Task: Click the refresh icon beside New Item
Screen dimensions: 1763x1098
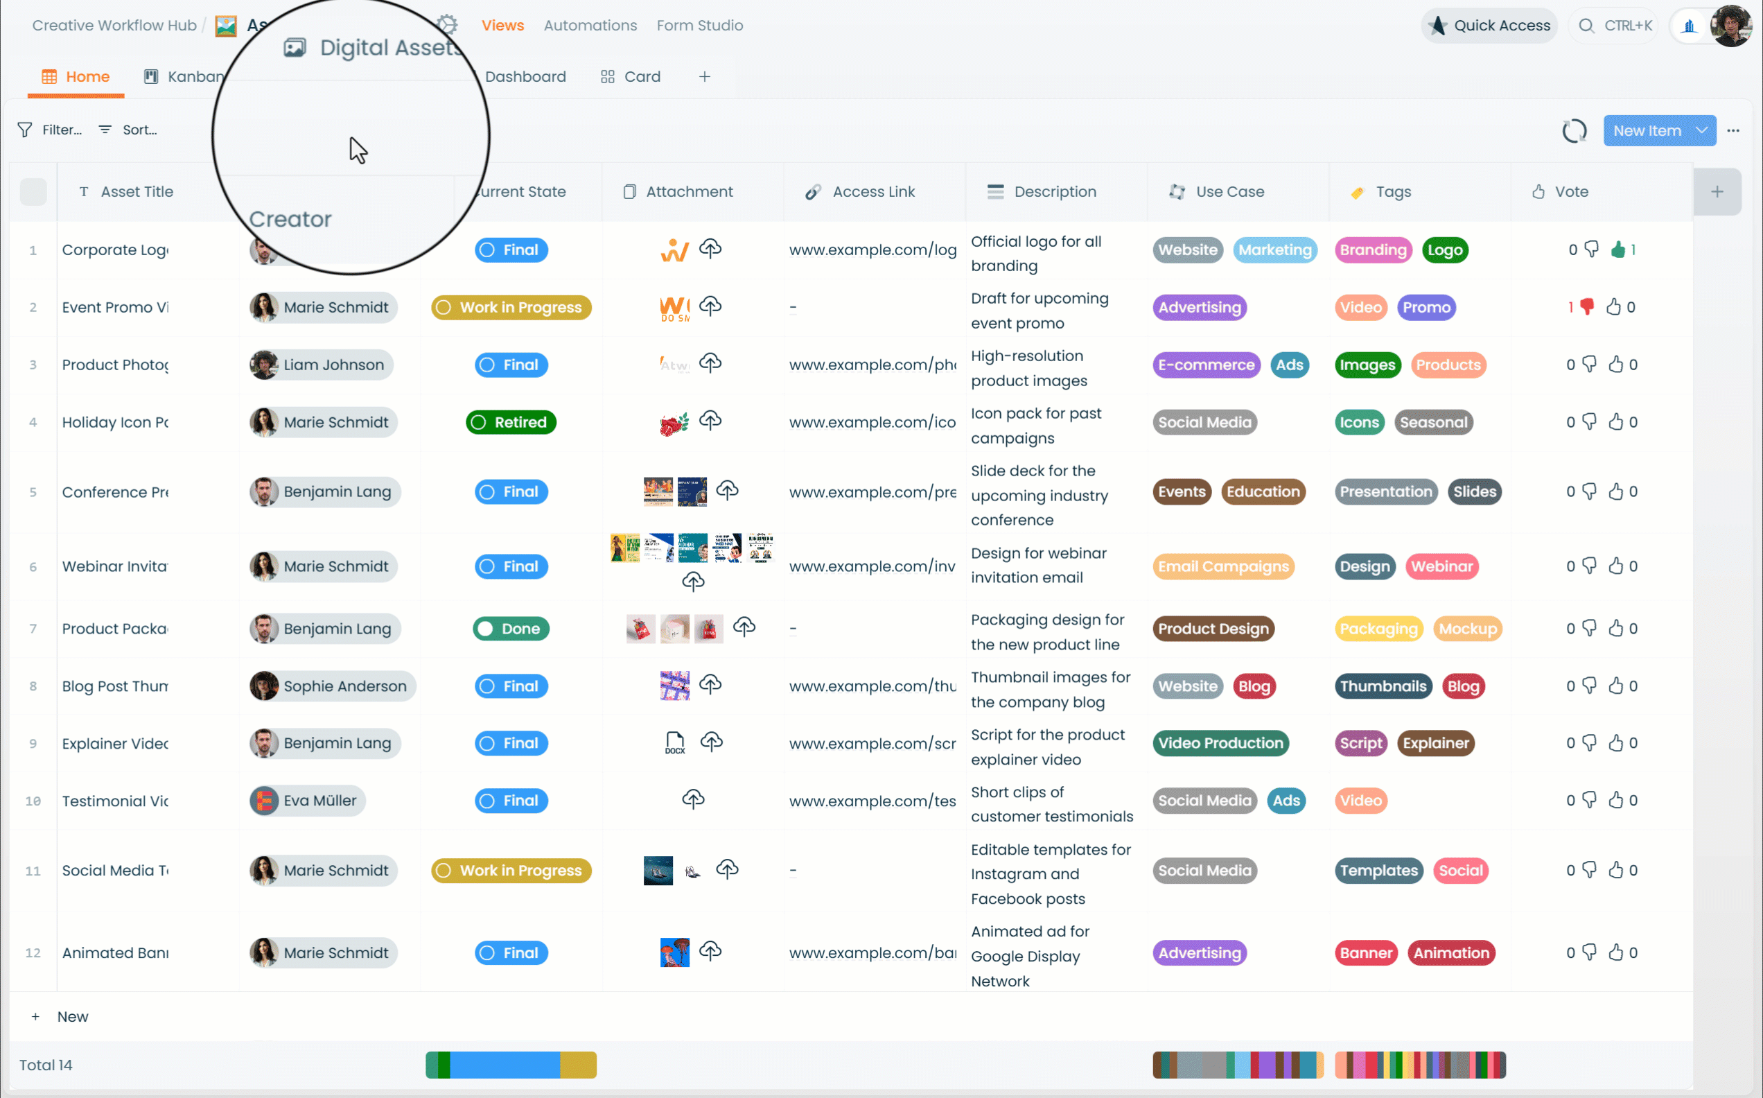Action: [1574, 131]
